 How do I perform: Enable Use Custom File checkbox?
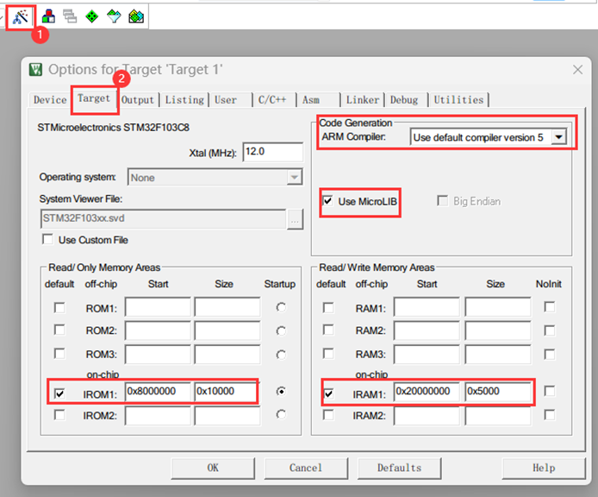coord(47,240)
